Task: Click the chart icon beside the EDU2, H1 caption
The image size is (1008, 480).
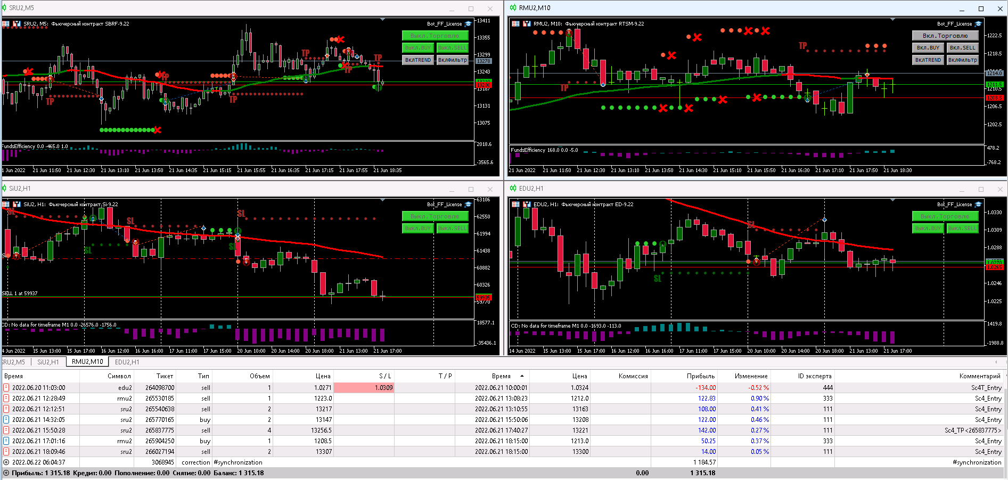Action: (527, 205)
